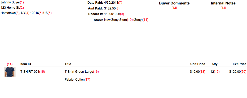Click the street address 123 Home St.
Image resolution: width=247 pixels, height=98 pixels.
pyautogui.click(x=10, y=8)
